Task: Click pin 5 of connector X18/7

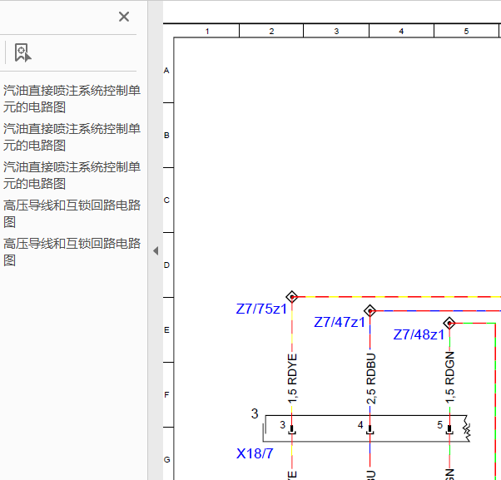Action: pos(449,428)
